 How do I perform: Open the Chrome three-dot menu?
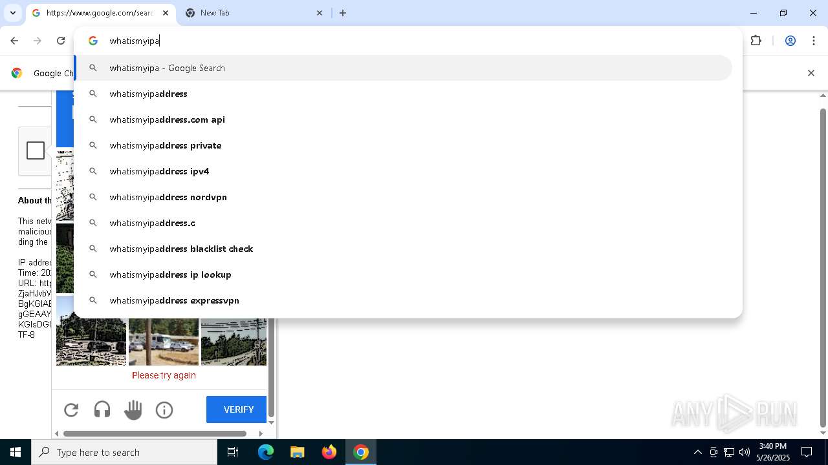pyautogui.click(x=813, y=41)
